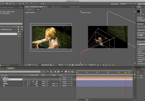
Task: Toggle the From Current checkbox in Preview
Action: (138, 37)
